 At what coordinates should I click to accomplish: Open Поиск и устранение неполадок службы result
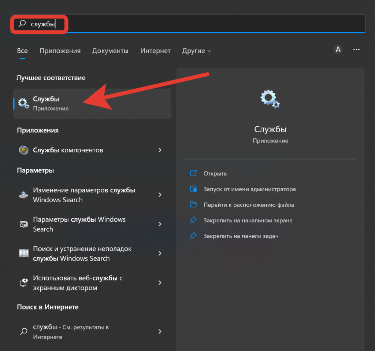click(x=92, y=254)
